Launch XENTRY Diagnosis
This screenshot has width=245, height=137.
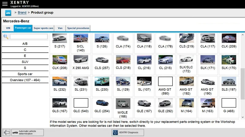128,132
